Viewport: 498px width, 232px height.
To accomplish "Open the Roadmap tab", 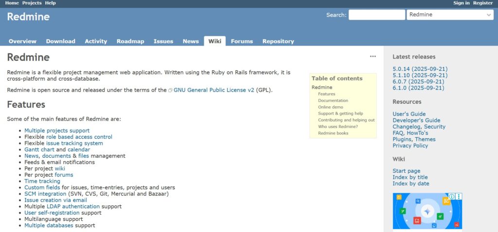I will [x=130, y=41].
